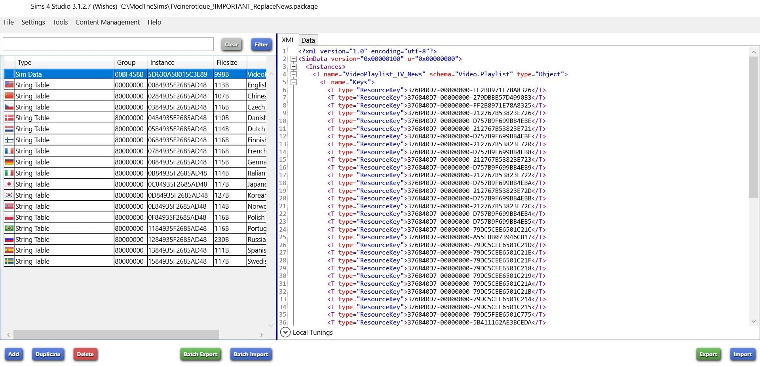The image size is (760, 366).
Task: Click the Filter button
Action: [261, 44]
